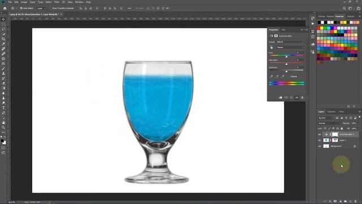
Task: Click the on-image adjustment hand tool
Action: click(271, 48)
